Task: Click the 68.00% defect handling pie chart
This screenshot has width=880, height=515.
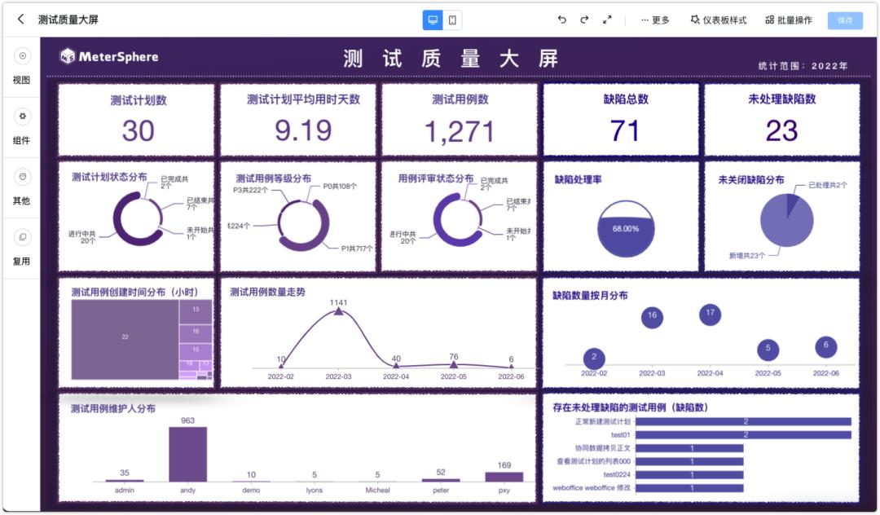Action: click(627, 227)
